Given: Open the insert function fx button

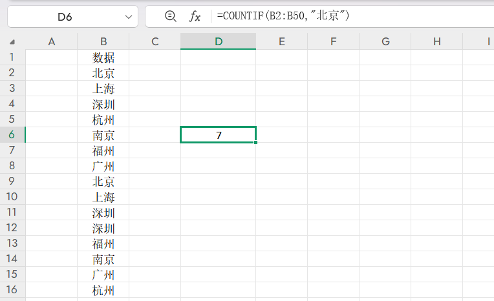Looking at the screenshot, I should (x=195, y=16).
